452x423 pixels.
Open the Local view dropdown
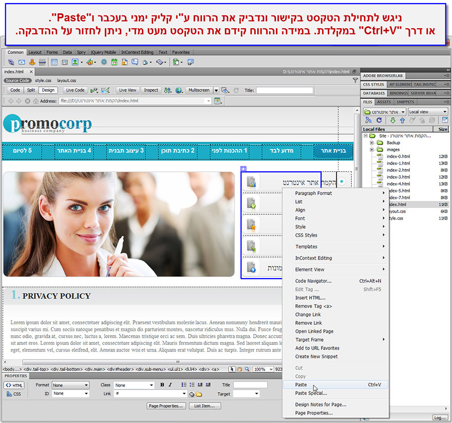[428, 112]
